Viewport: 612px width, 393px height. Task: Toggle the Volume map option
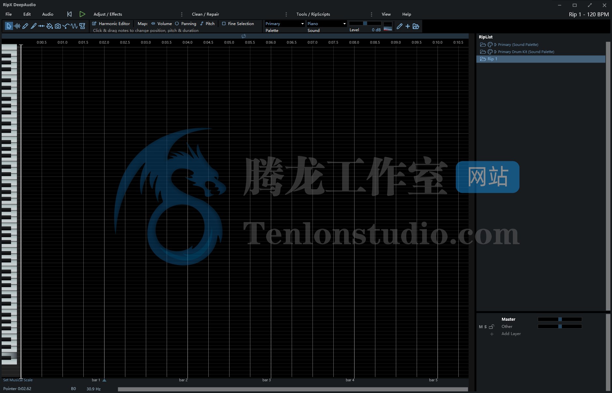tap(161, 23)
